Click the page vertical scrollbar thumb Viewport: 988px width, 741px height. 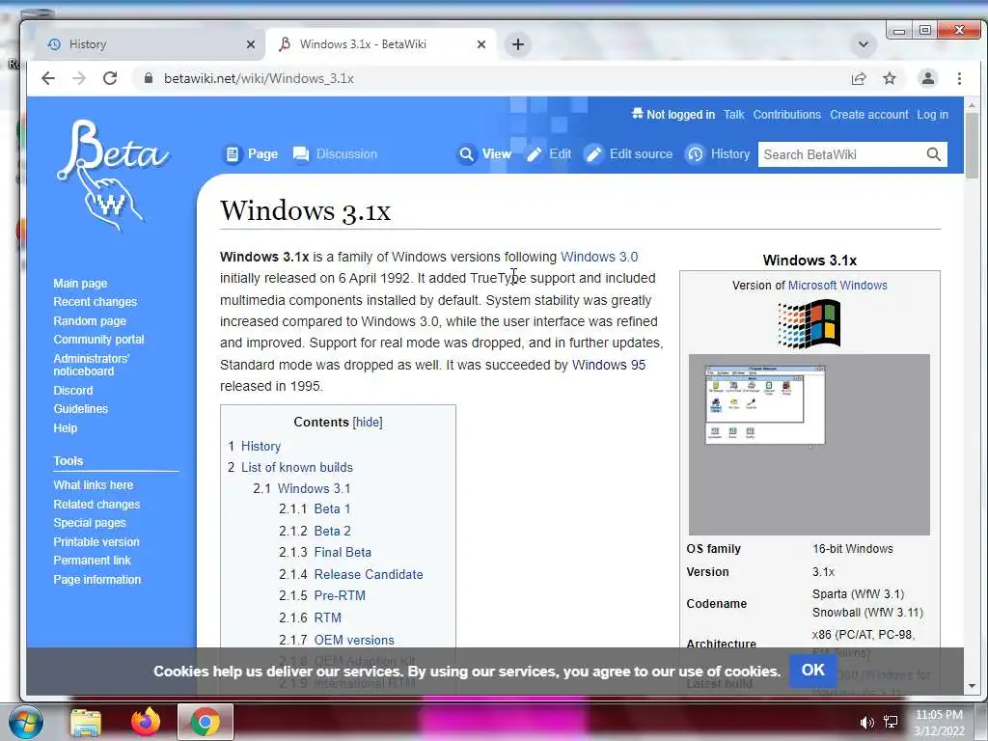(x=972, y=146)
